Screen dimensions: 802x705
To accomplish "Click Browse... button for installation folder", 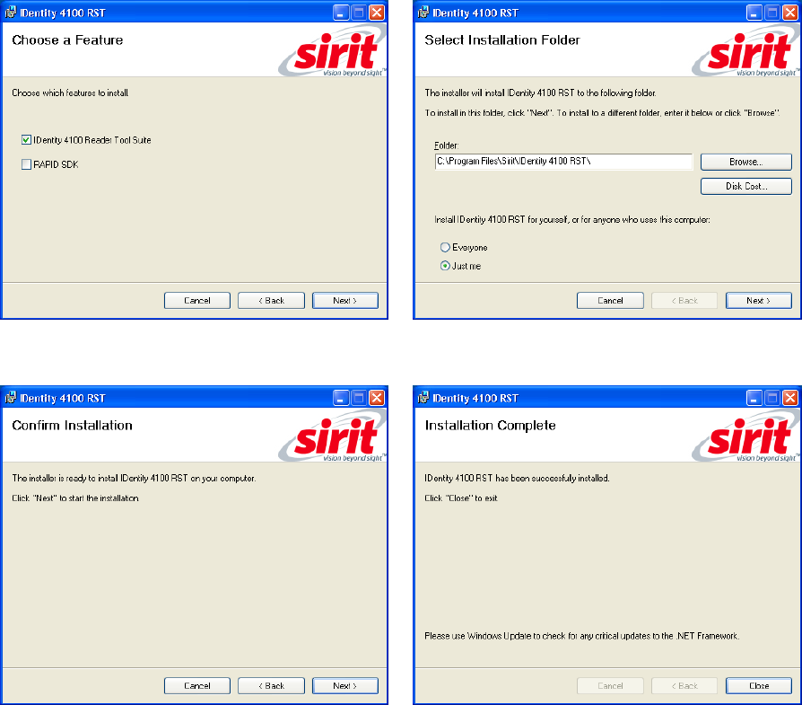I will [746, 162].
